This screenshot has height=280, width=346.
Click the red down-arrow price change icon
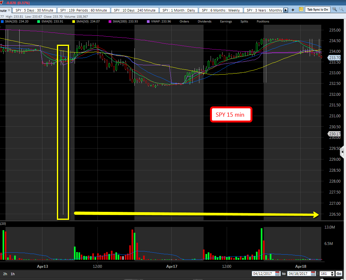pos(2,3)
